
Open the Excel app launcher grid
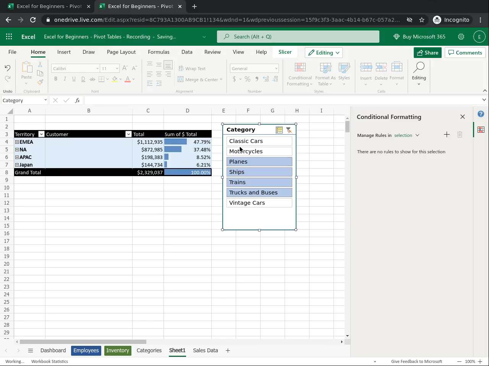pos(9,37)
